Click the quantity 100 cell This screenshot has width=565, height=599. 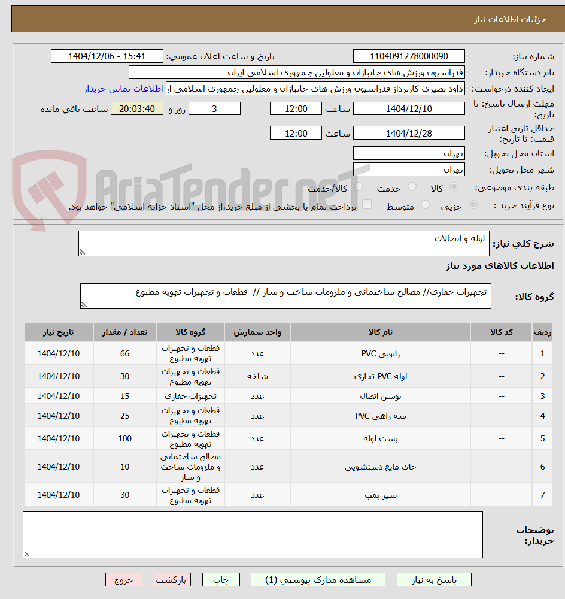[x=125, y=438]
